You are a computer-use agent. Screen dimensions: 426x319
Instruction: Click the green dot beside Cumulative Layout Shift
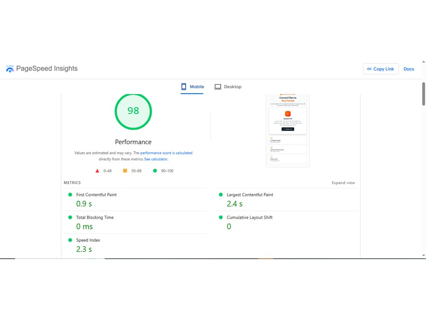coord(221,217)
